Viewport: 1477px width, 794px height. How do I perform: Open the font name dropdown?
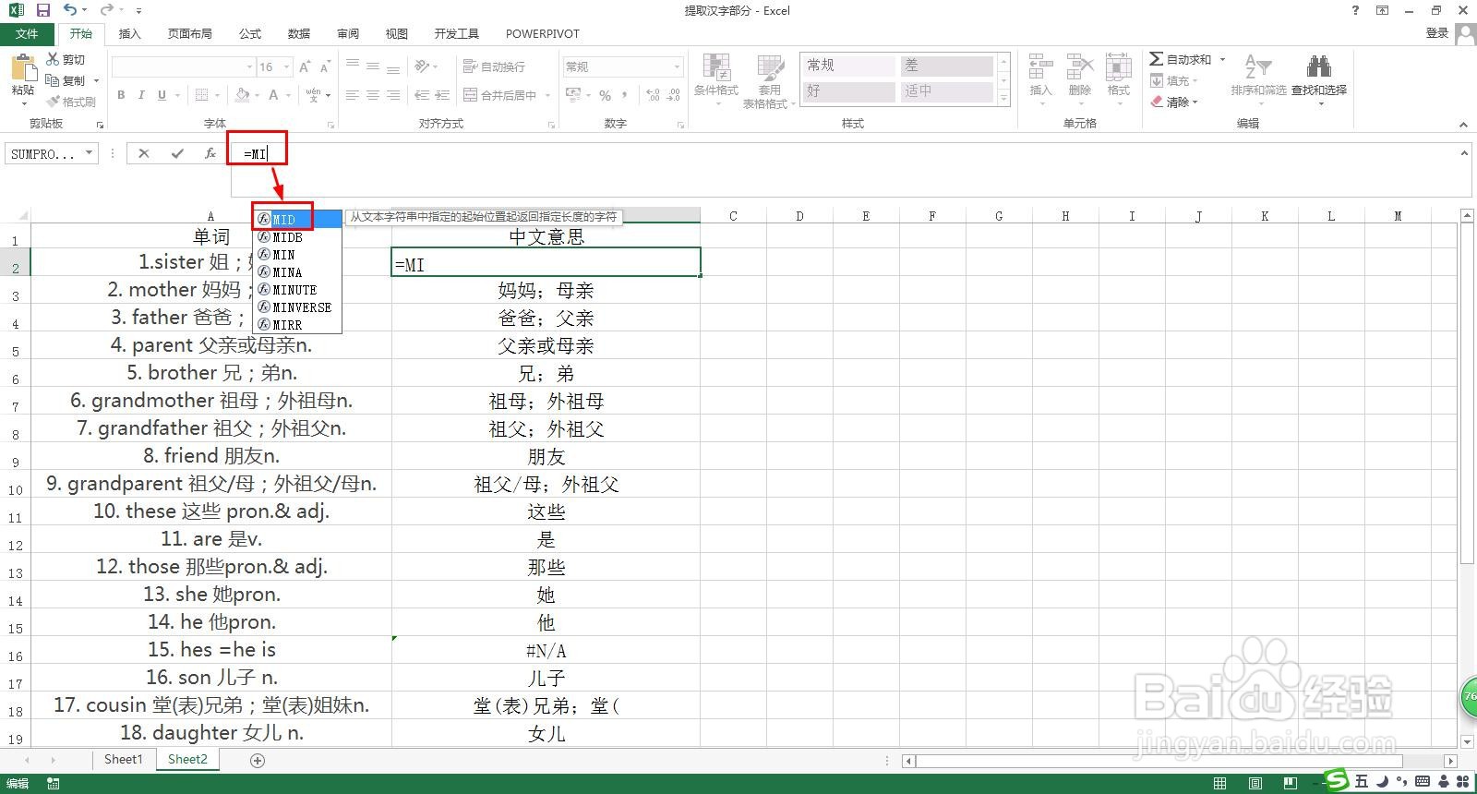pyautogui.click(x=249, y=66)
